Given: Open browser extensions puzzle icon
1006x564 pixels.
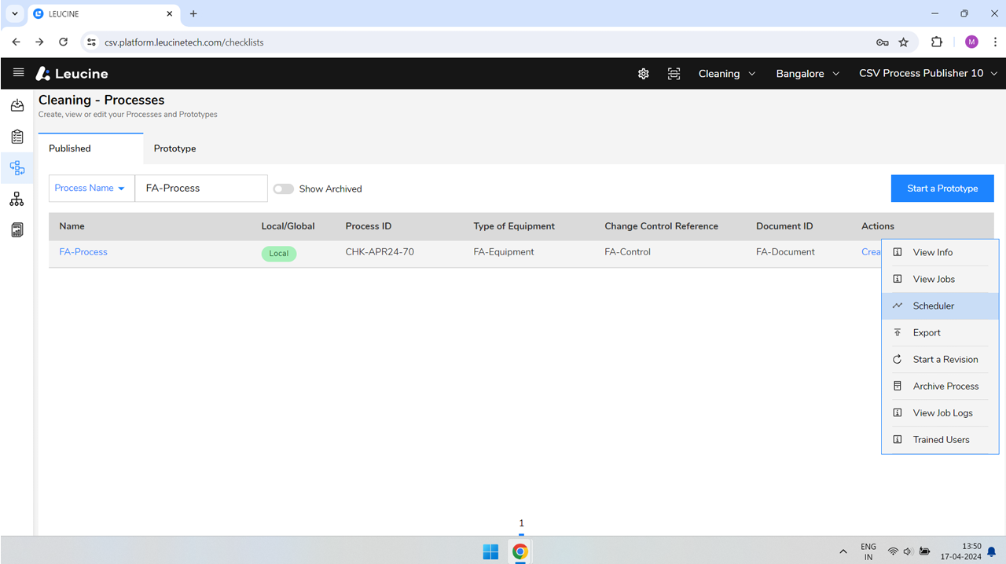Looking at the screenshot, I should [x=937, y=42].
